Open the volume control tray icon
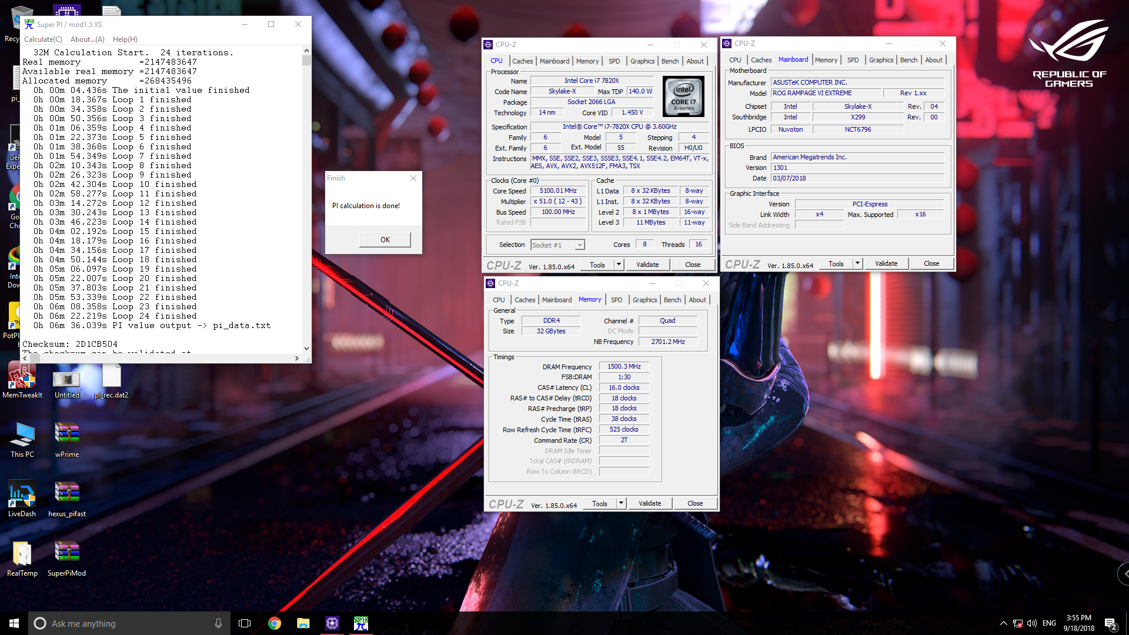Viewport: 1129px width, 635px height. (1032, 623)
